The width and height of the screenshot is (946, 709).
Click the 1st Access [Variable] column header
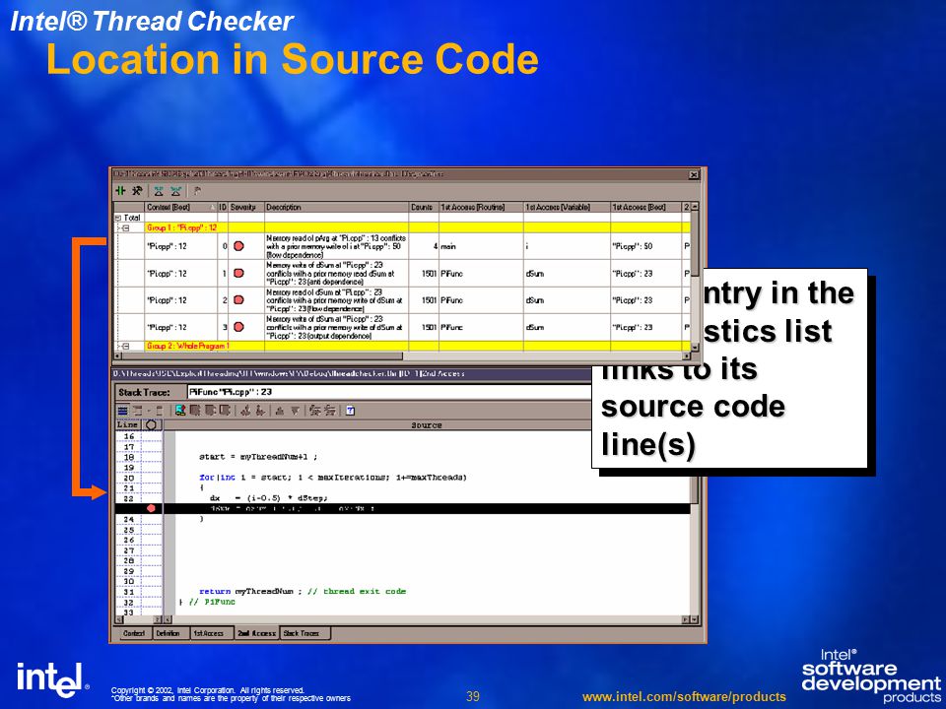567,207
